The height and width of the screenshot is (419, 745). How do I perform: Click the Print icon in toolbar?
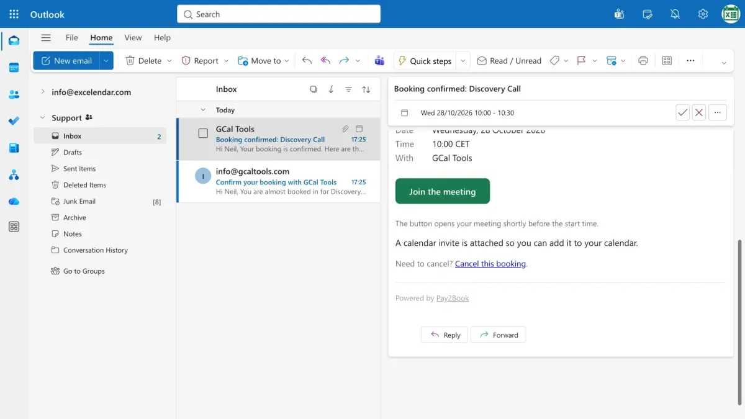pyautogui.click(x=643, y=61)
